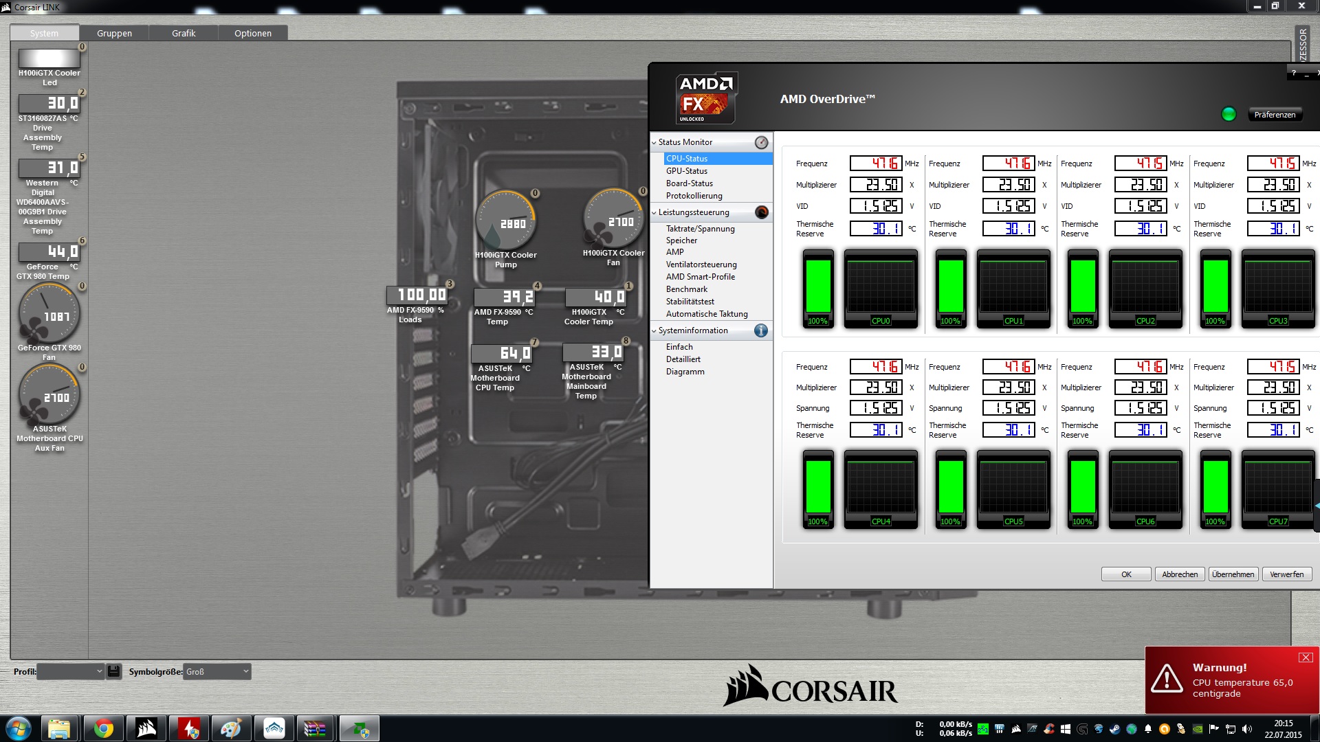Click the green status indicator near Präferenzen
The image size is (1320, 742).
click(1229, 114)
